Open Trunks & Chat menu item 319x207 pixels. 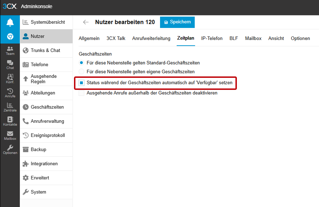(x=45, y=51)
